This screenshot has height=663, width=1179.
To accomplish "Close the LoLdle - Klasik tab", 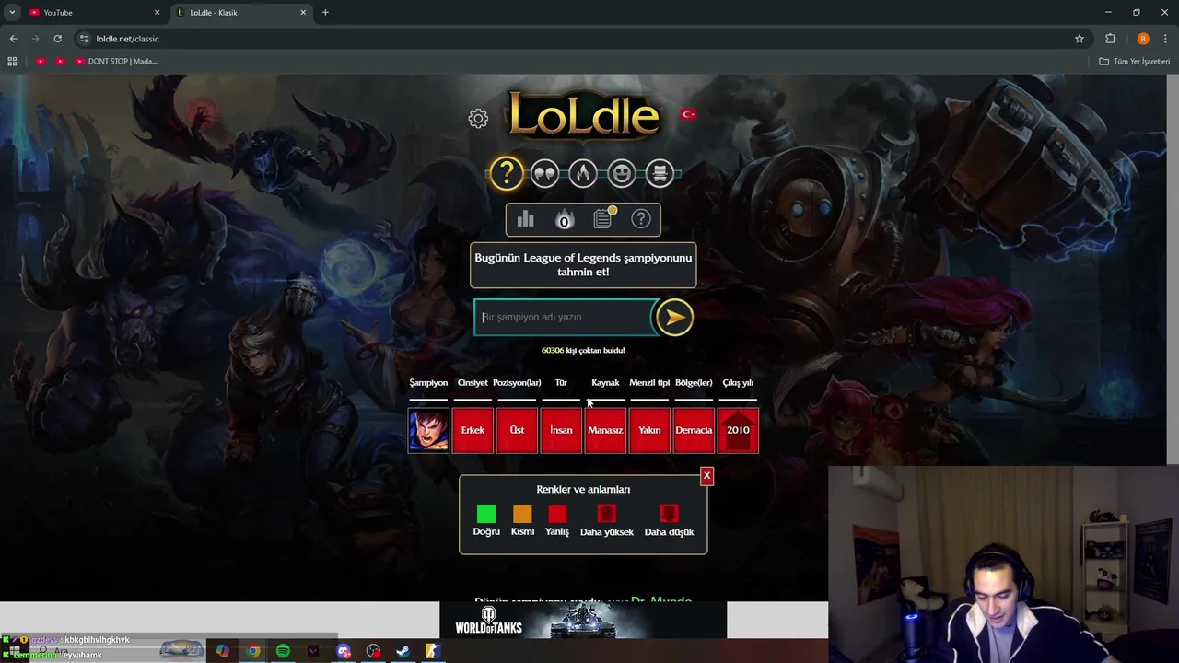I will pyautogui.click(x=303, y=13).
